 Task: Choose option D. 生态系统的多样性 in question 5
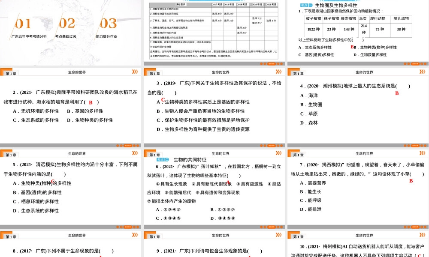(x=36, y=211)
